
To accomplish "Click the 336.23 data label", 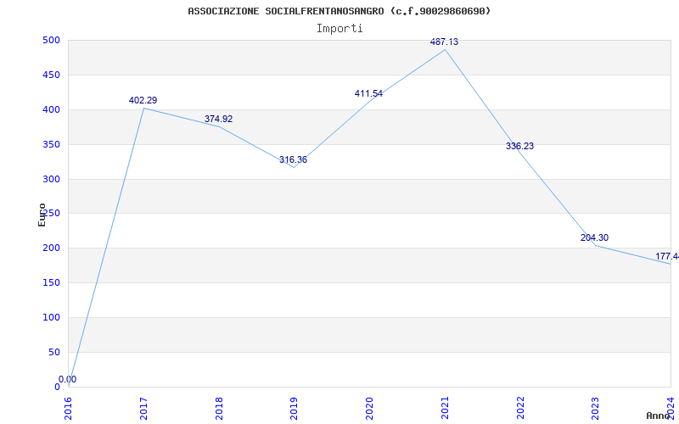I will (519, 146).
